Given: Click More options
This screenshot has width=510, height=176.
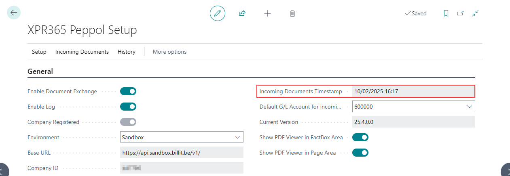Looking at the screenshot, I should pyautogui.click(x=170, y=52).
